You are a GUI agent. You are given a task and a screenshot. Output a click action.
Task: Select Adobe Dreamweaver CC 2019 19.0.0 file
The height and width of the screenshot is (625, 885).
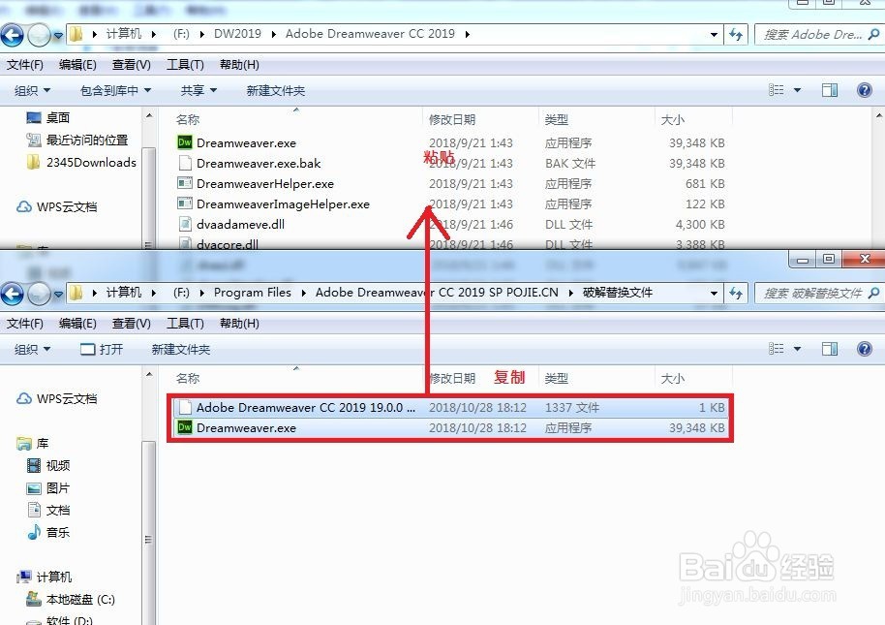(305, 408)
